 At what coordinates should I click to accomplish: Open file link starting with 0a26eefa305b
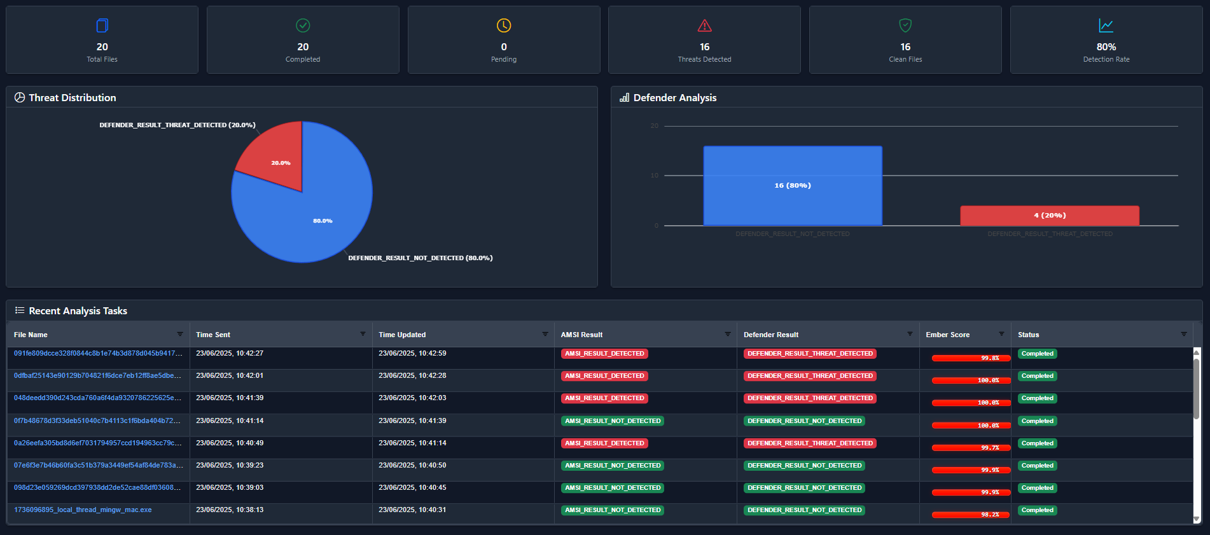point(97,443)
